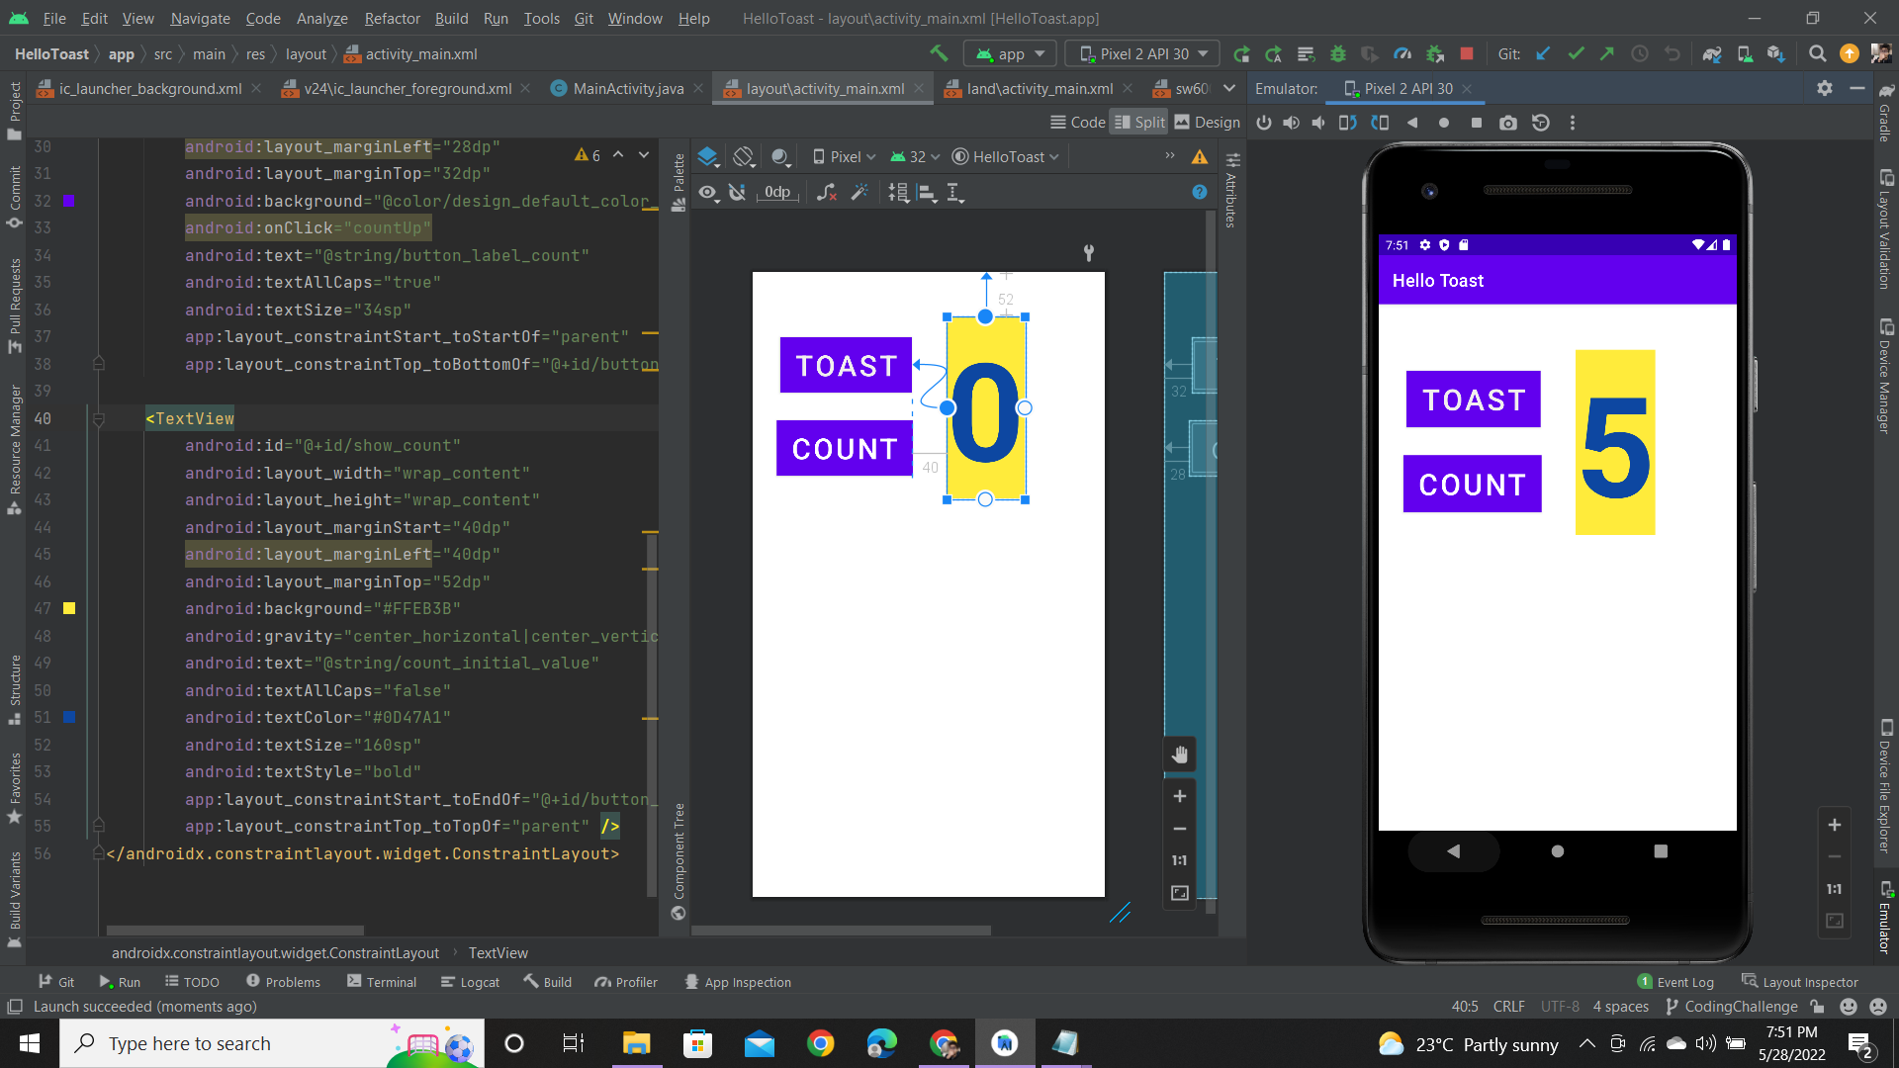Commit changes via the green Git checkmark icon
The height and width of the screenshot is (1068, 1899).
1576,53
